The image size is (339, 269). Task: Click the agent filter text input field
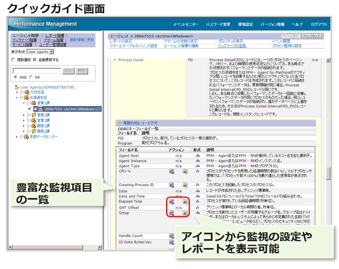(x=36, y=71)
